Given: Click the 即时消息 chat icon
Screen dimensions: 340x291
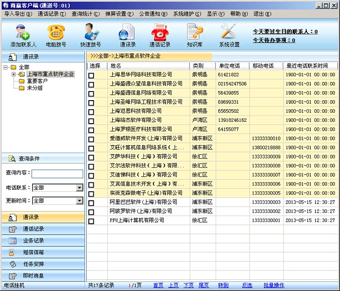Looking at the screenshot, I should pos(13,276).
